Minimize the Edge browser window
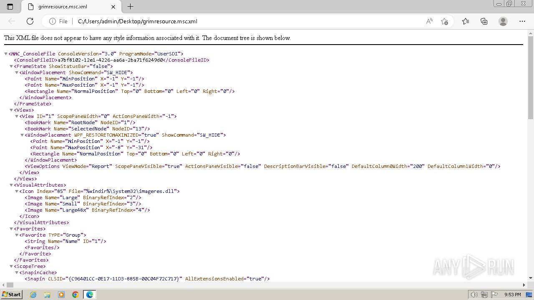The image size is (534, 300). tap(499, 3)
